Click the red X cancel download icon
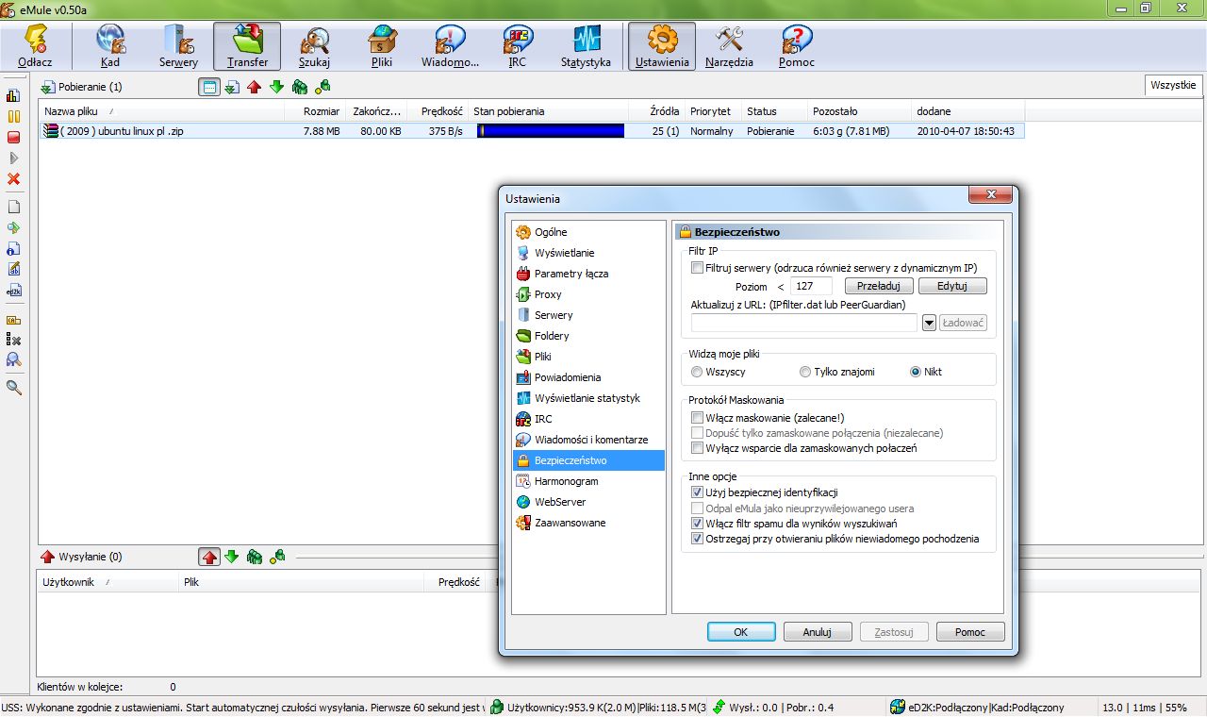Viewport: 1207px width, 717px height. pos(13,178)
